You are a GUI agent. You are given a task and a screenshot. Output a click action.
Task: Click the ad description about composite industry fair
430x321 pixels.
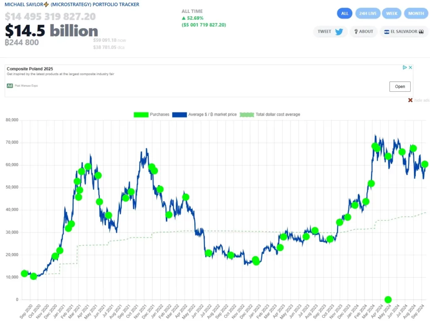(x=60, y=74)
